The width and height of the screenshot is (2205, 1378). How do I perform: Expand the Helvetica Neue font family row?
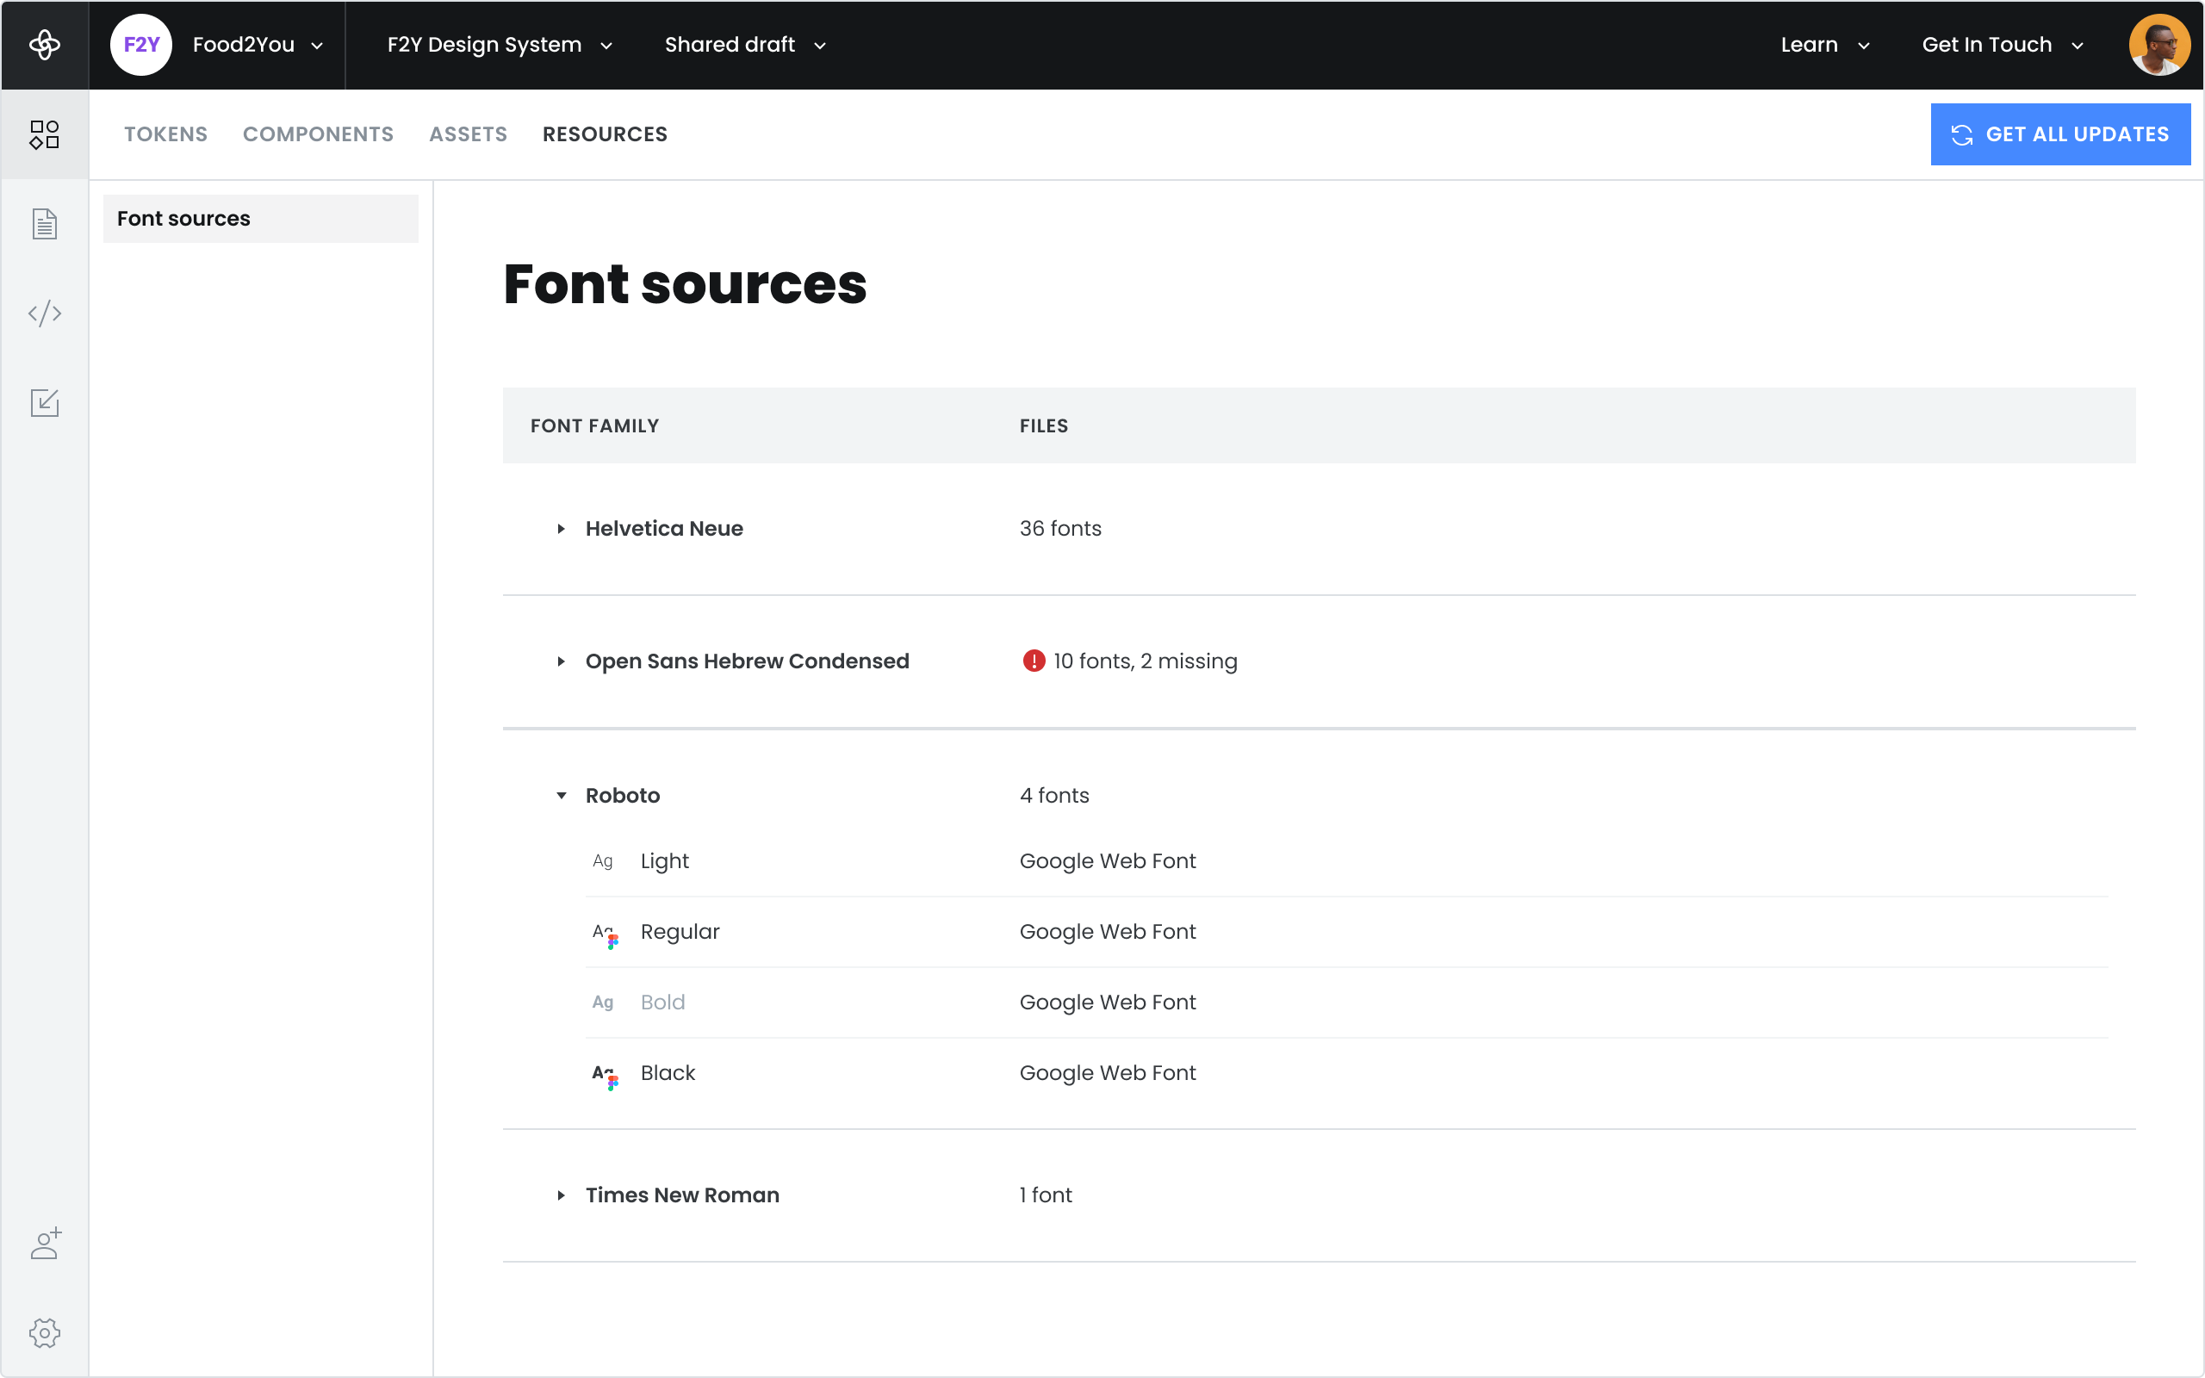coord(562,529)
